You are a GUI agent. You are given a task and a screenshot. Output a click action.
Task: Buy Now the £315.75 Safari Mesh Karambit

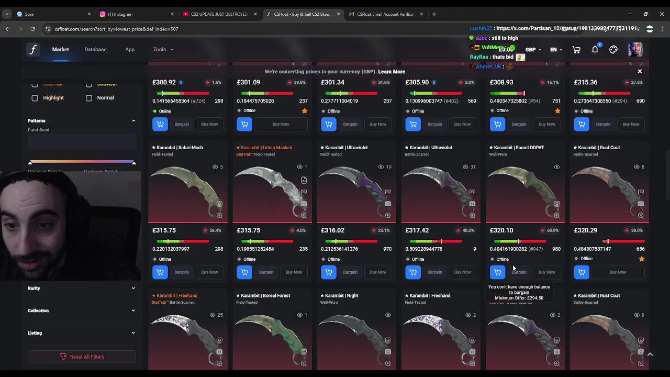coord(209,272)
